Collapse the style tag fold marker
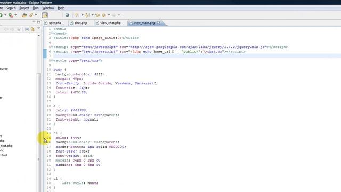The height and width of the screenshot is (192, 341). coord(52,60)
